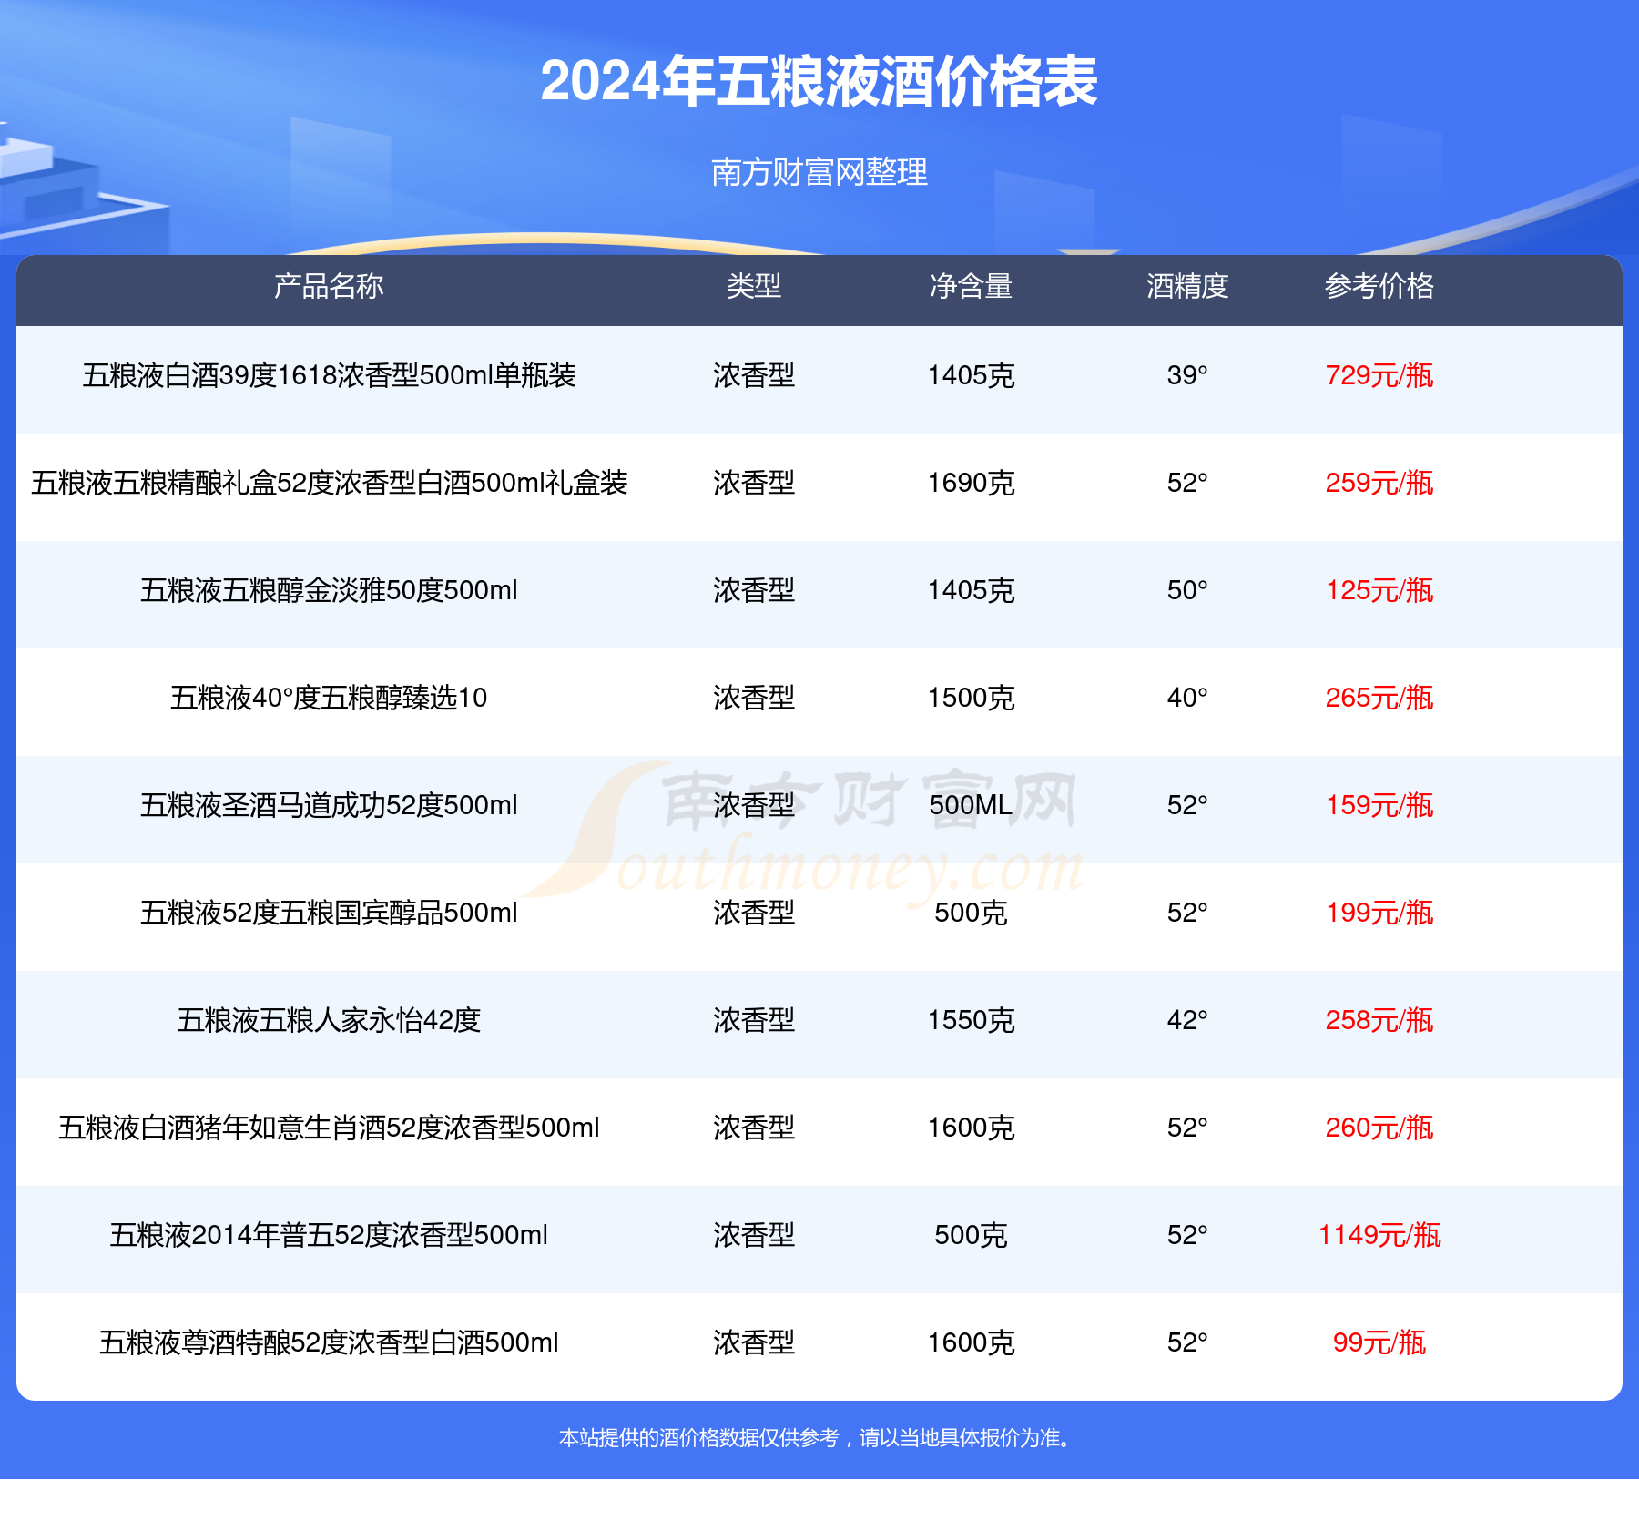Click the price 99元/瓶

[1379, 1342]
